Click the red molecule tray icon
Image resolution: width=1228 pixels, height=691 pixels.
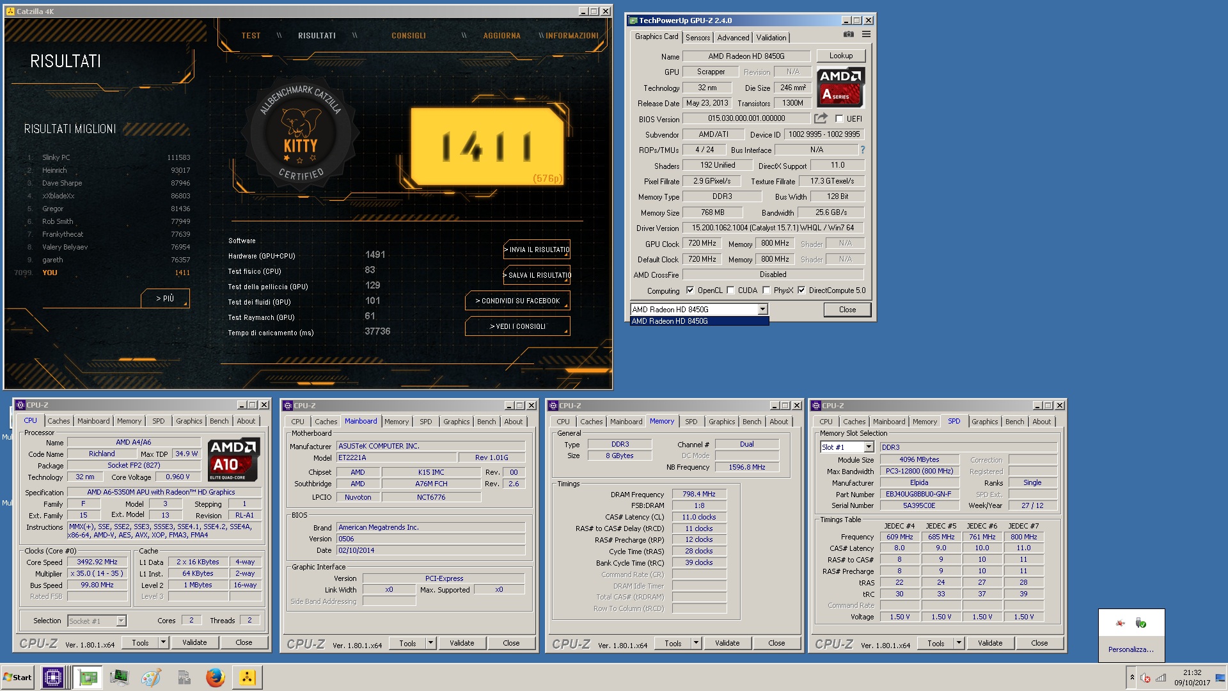pos(1120,623)
